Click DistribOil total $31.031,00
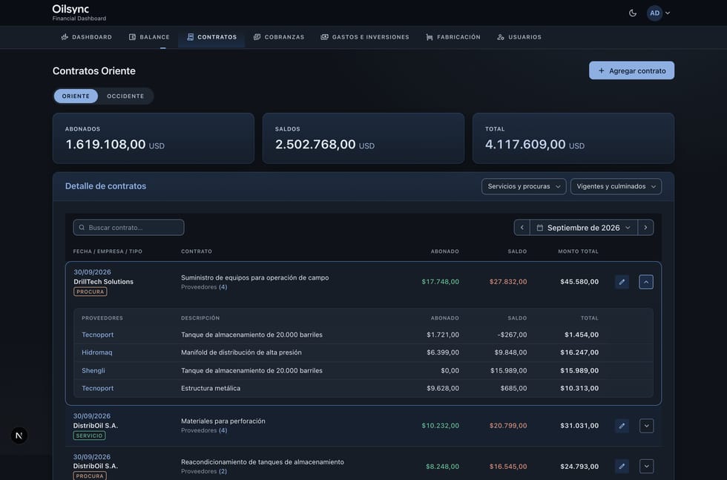Image resolution: width=727 pixels, height=480 pixels. 579,426
